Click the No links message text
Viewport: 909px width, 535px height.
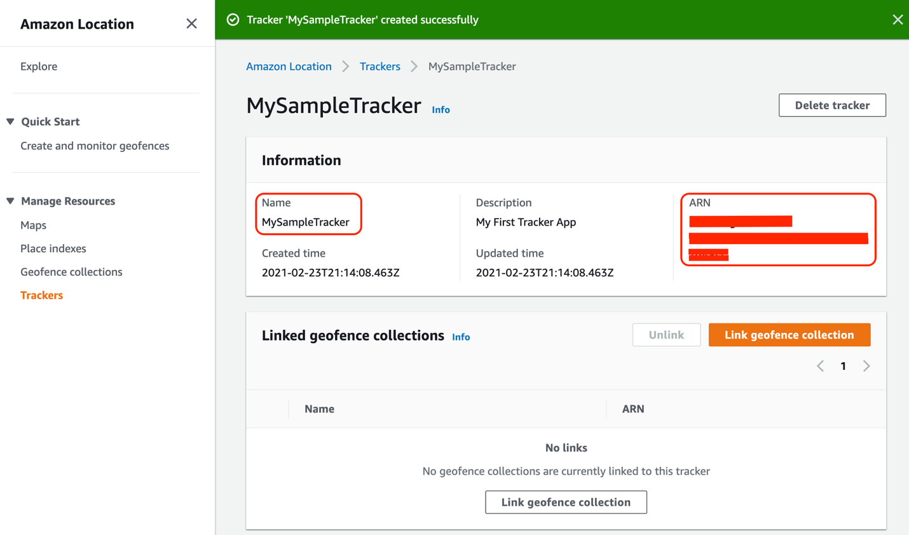pos(566,448)
